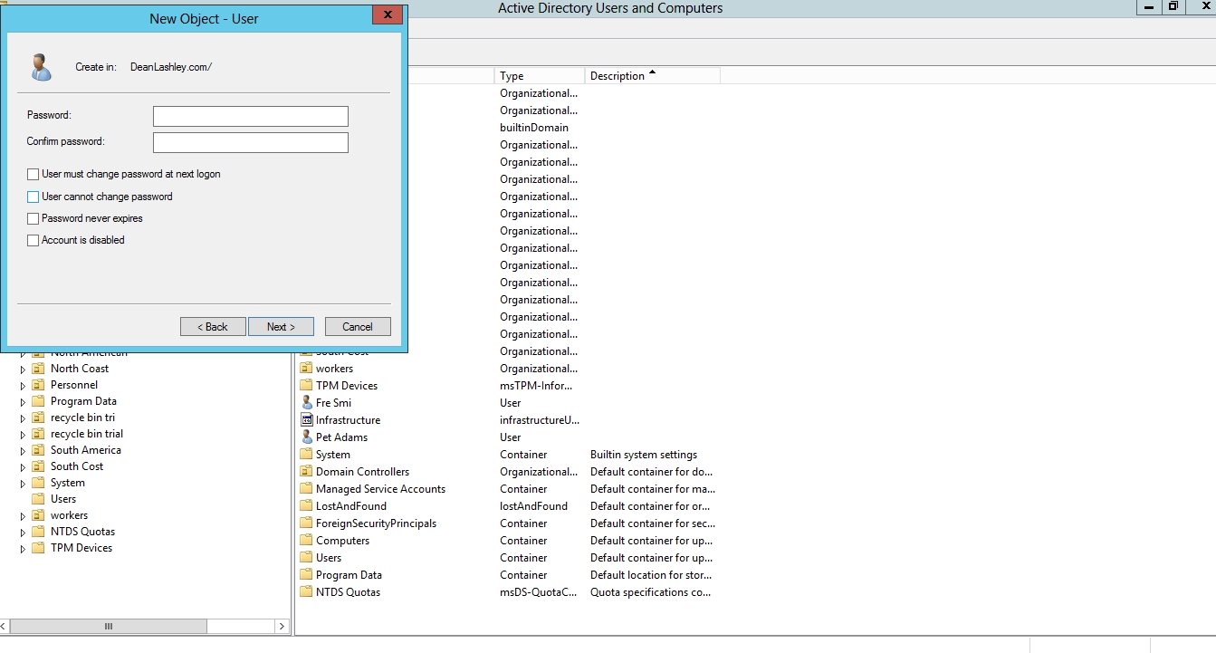Expand the Program Data tree node

pyautogui.click(x=24, y=401)
